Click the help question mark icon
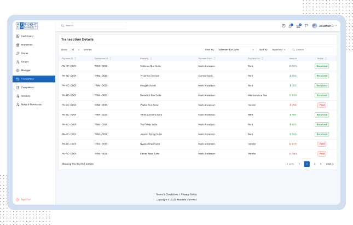353x225 pixels. coord(283,26)
